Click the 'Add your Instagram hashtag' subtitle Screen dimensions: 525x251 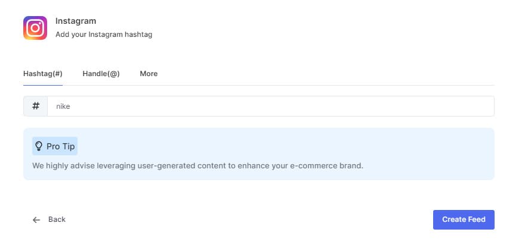click(104, 34)
